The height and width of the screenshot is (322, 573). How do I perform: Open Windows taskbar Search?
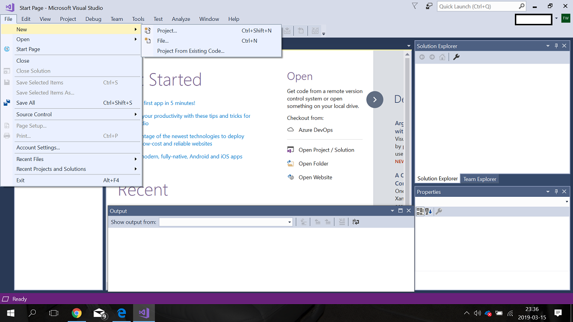coord(32,313)
